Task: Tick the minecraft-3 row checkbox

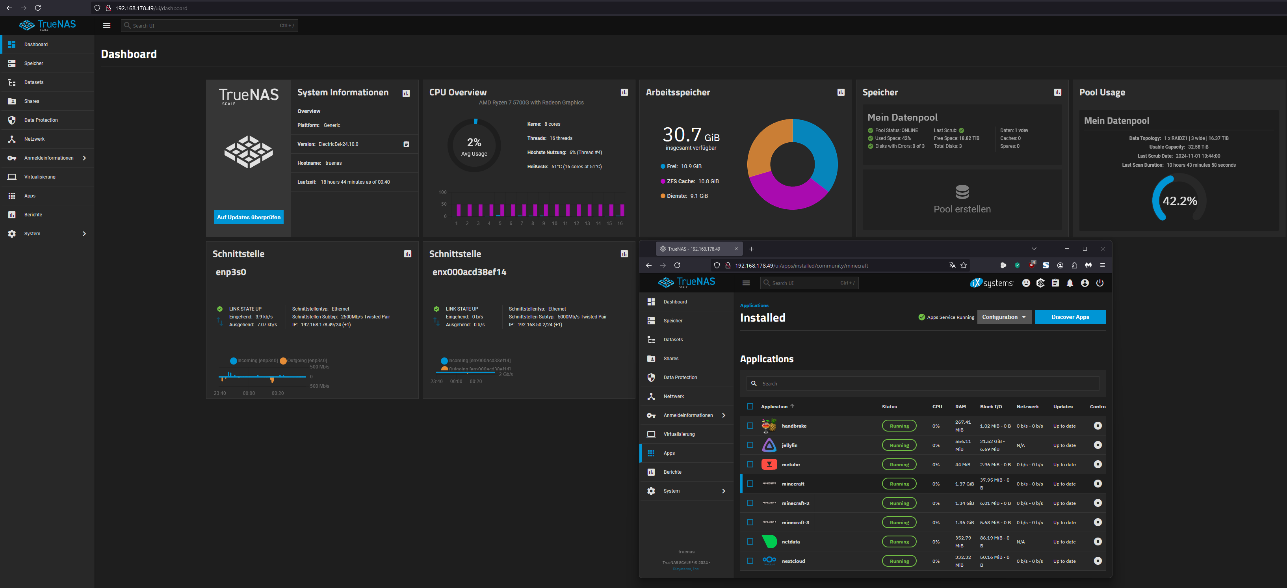Action: click(750, 523)
